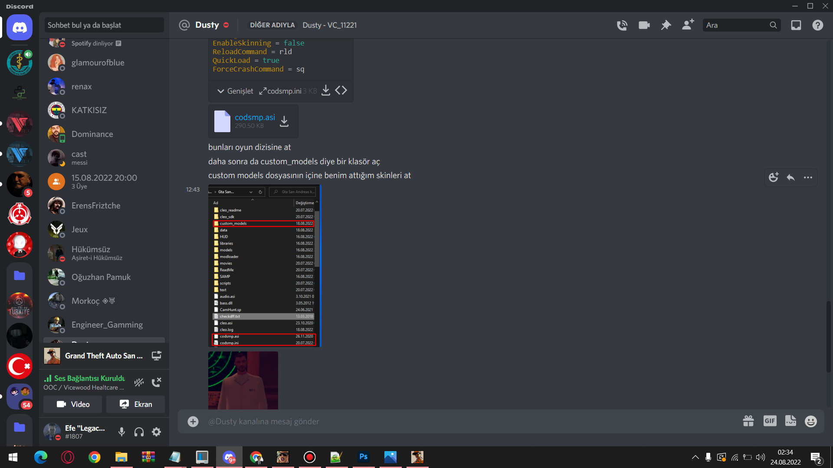Open the Windows notification center
Viewport: 833px width, 468px height.
816,458
